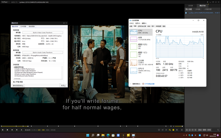Switch to File Info tab in playback info
This screenshot has height=138, width=221.
pyautogui.click(x=23, y=27)
